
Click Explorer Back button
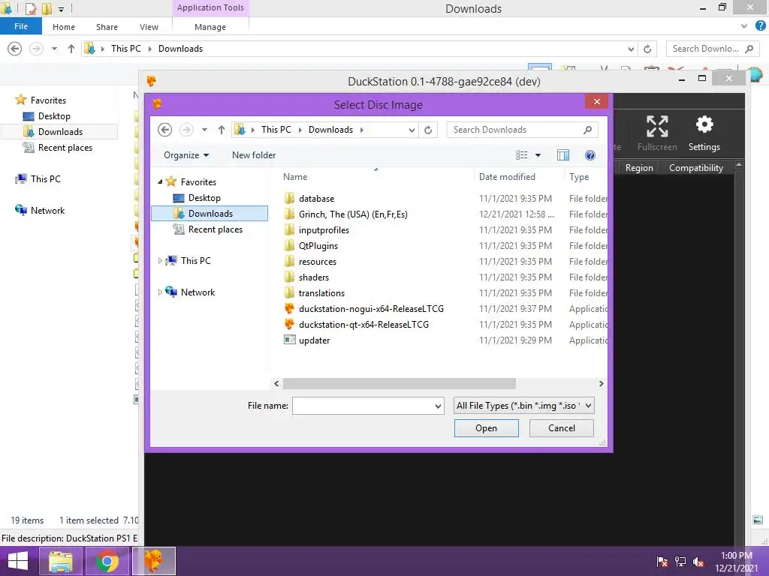[x=15, y=49]
